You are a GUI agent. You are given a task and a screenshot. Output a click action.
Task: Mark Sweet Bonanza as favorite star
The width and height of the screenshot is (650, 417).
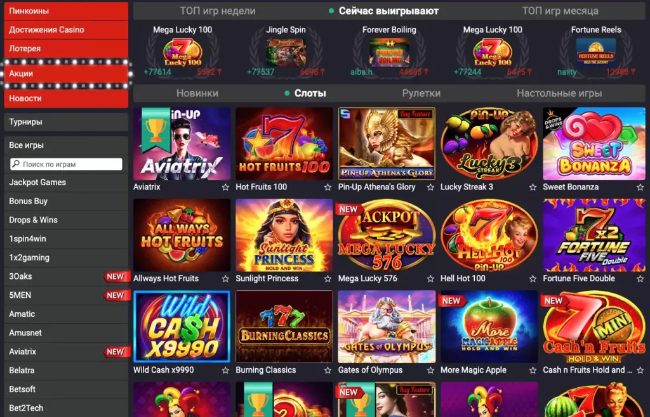[x=640, y=188]
